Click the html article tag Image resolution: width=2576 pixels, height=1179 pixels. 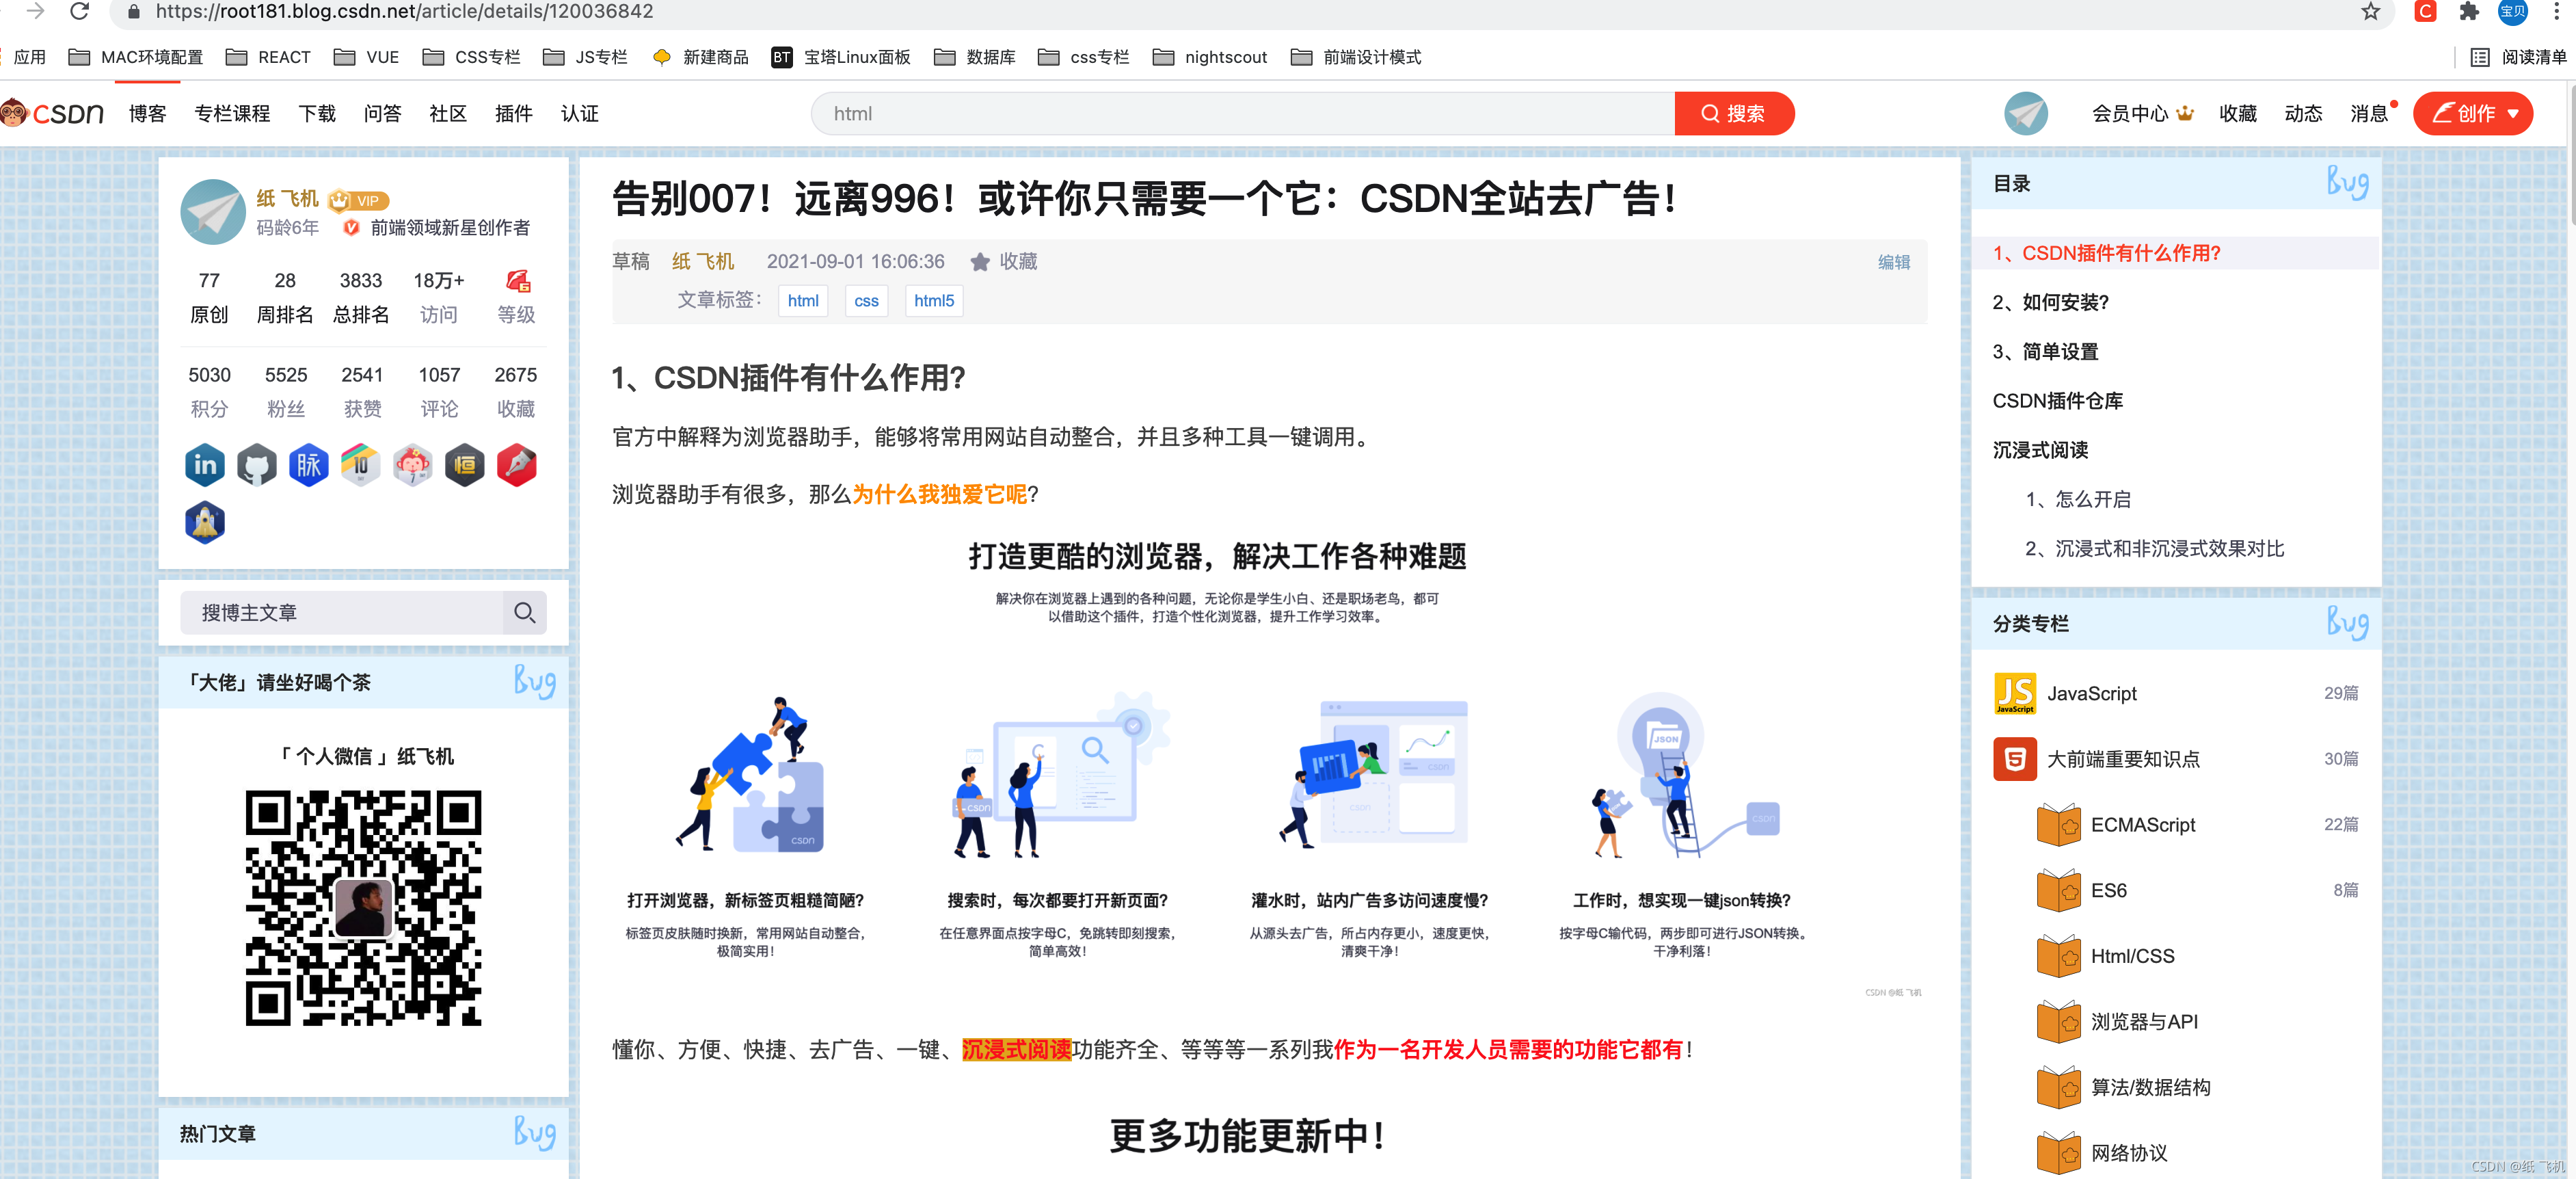(x=803, y=301)
